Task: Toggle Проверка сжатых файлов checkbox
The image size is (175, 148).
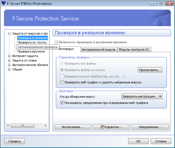Action: coord(62,76)
